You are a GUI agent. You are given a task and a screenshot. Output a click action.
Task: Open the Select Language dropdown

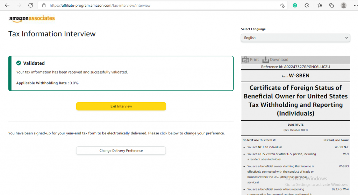coord(295,38)
